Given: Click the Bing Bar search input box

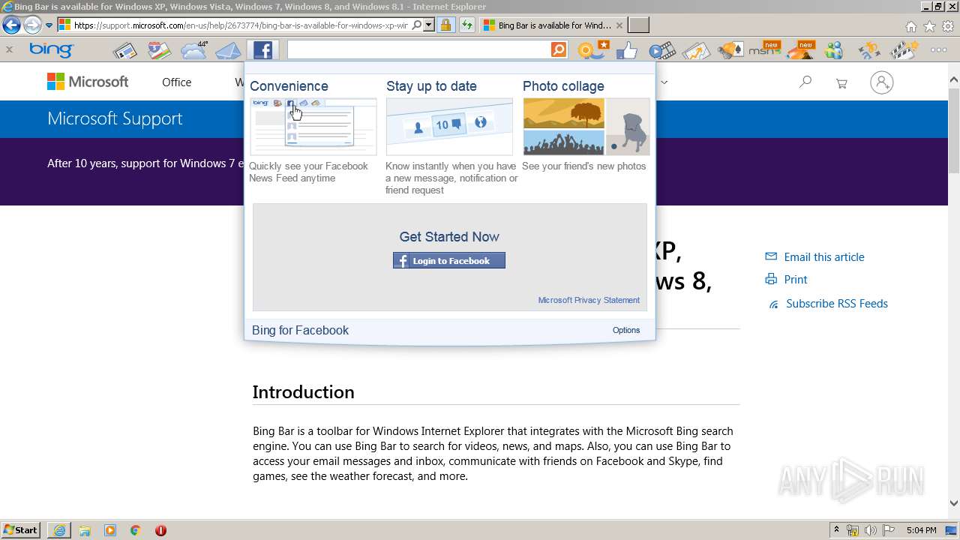Looking at the screenshot, I should [x=418, y=49].
